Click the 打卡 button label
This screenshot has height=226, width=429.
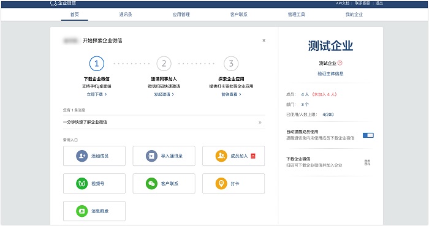[235, 183]
